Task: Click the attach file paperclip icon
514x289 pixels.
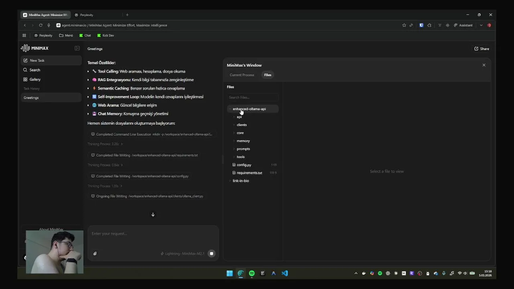Action: [x=95, y=253]
